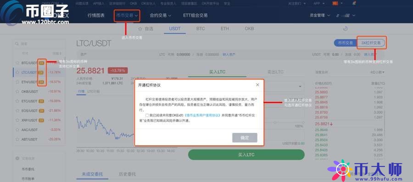Expand the 合约交易 dropdown menu
The width and height of the screenshot is (413, 182).
point(161,16)
